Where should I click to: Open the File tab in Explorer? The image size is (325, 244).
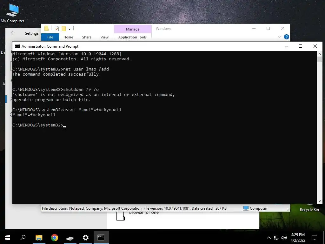click(50, 37)
